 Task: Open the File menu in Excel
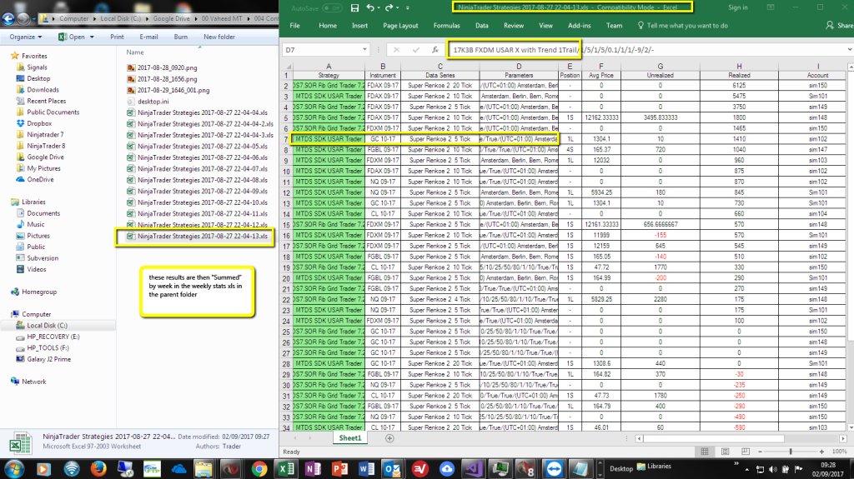click(294, 26)
